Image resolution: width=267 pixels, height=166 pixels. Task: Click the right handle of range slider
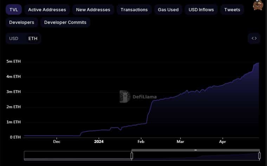259,155
